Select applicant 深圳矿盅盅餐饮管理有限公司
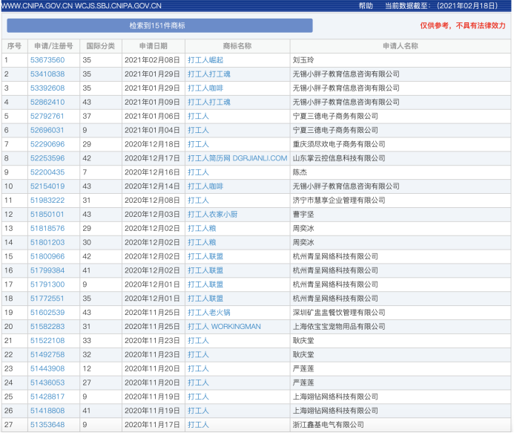 pyautogui.click(x=339, y=313)
